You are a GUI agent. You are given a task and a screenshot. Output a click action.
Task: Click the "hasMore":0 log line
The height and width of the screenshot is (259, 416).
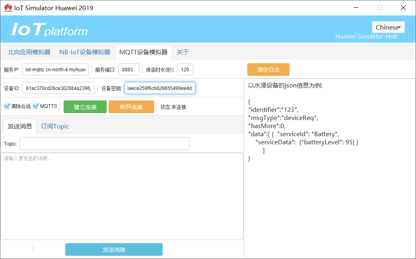click(x=267, y=126)
